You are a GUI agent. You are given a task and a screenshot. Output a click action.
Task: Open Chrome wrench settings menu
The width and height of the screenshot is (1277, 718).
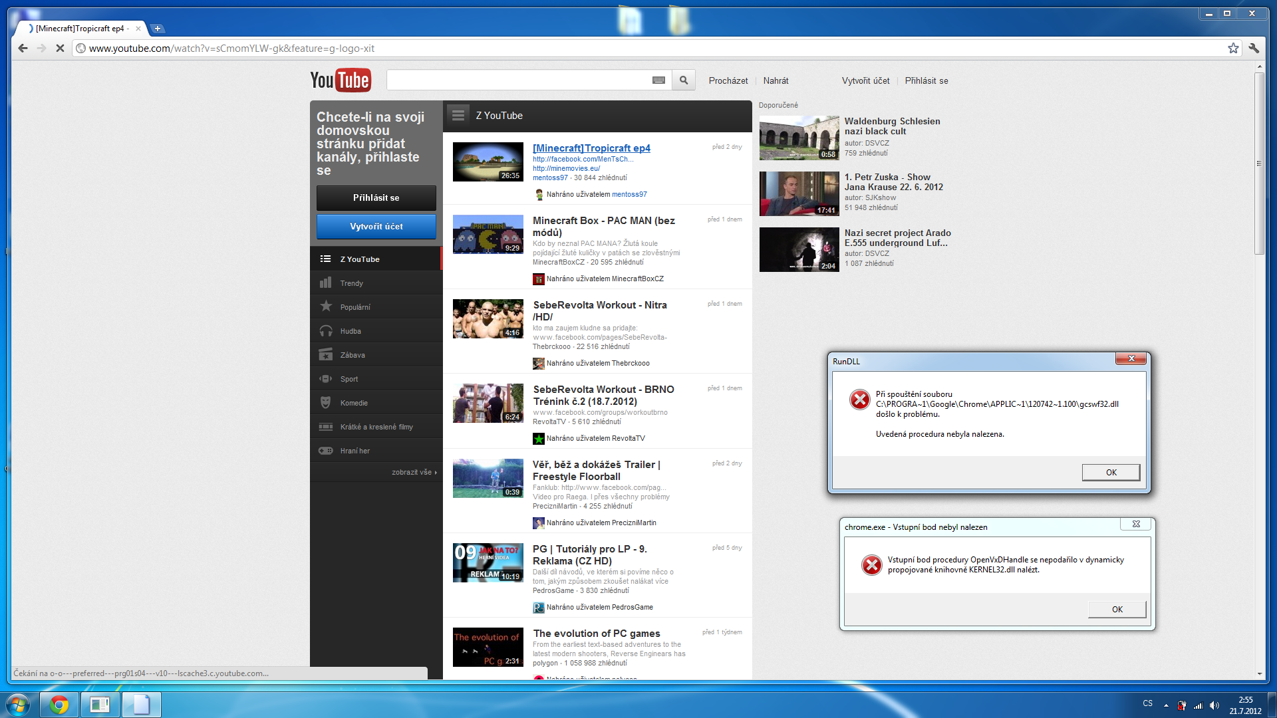tap(1254, 48)
